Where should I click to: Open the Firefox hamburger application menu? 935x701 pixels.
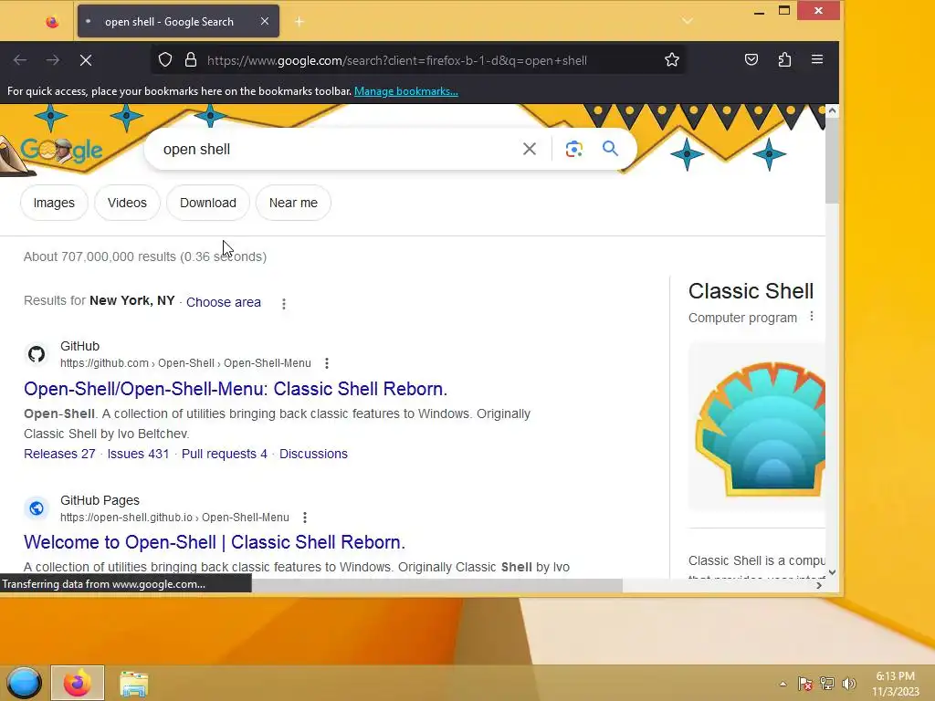817,59
